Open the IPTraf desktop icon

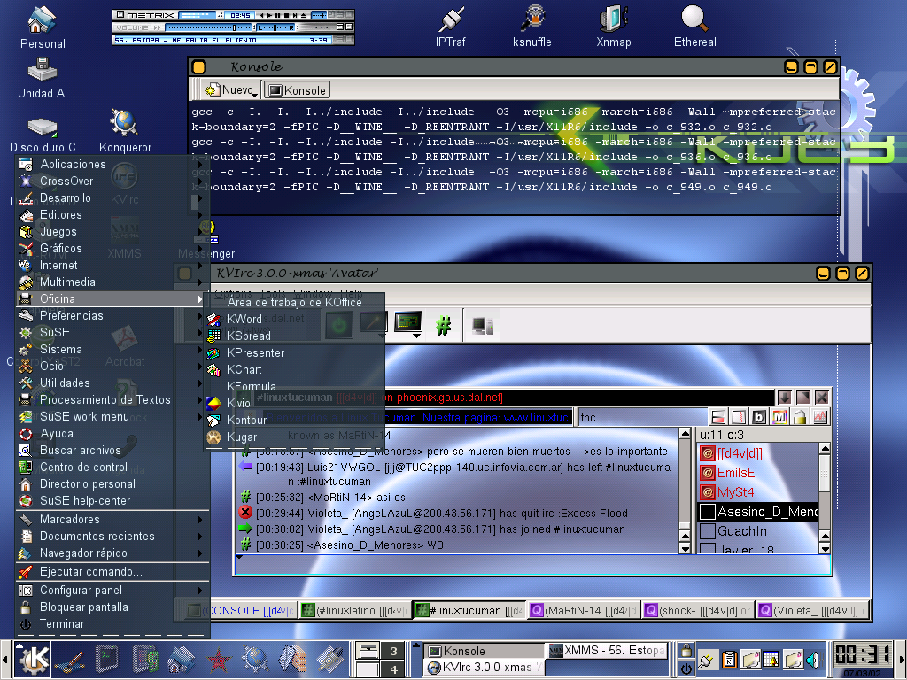tap(450, 27)
